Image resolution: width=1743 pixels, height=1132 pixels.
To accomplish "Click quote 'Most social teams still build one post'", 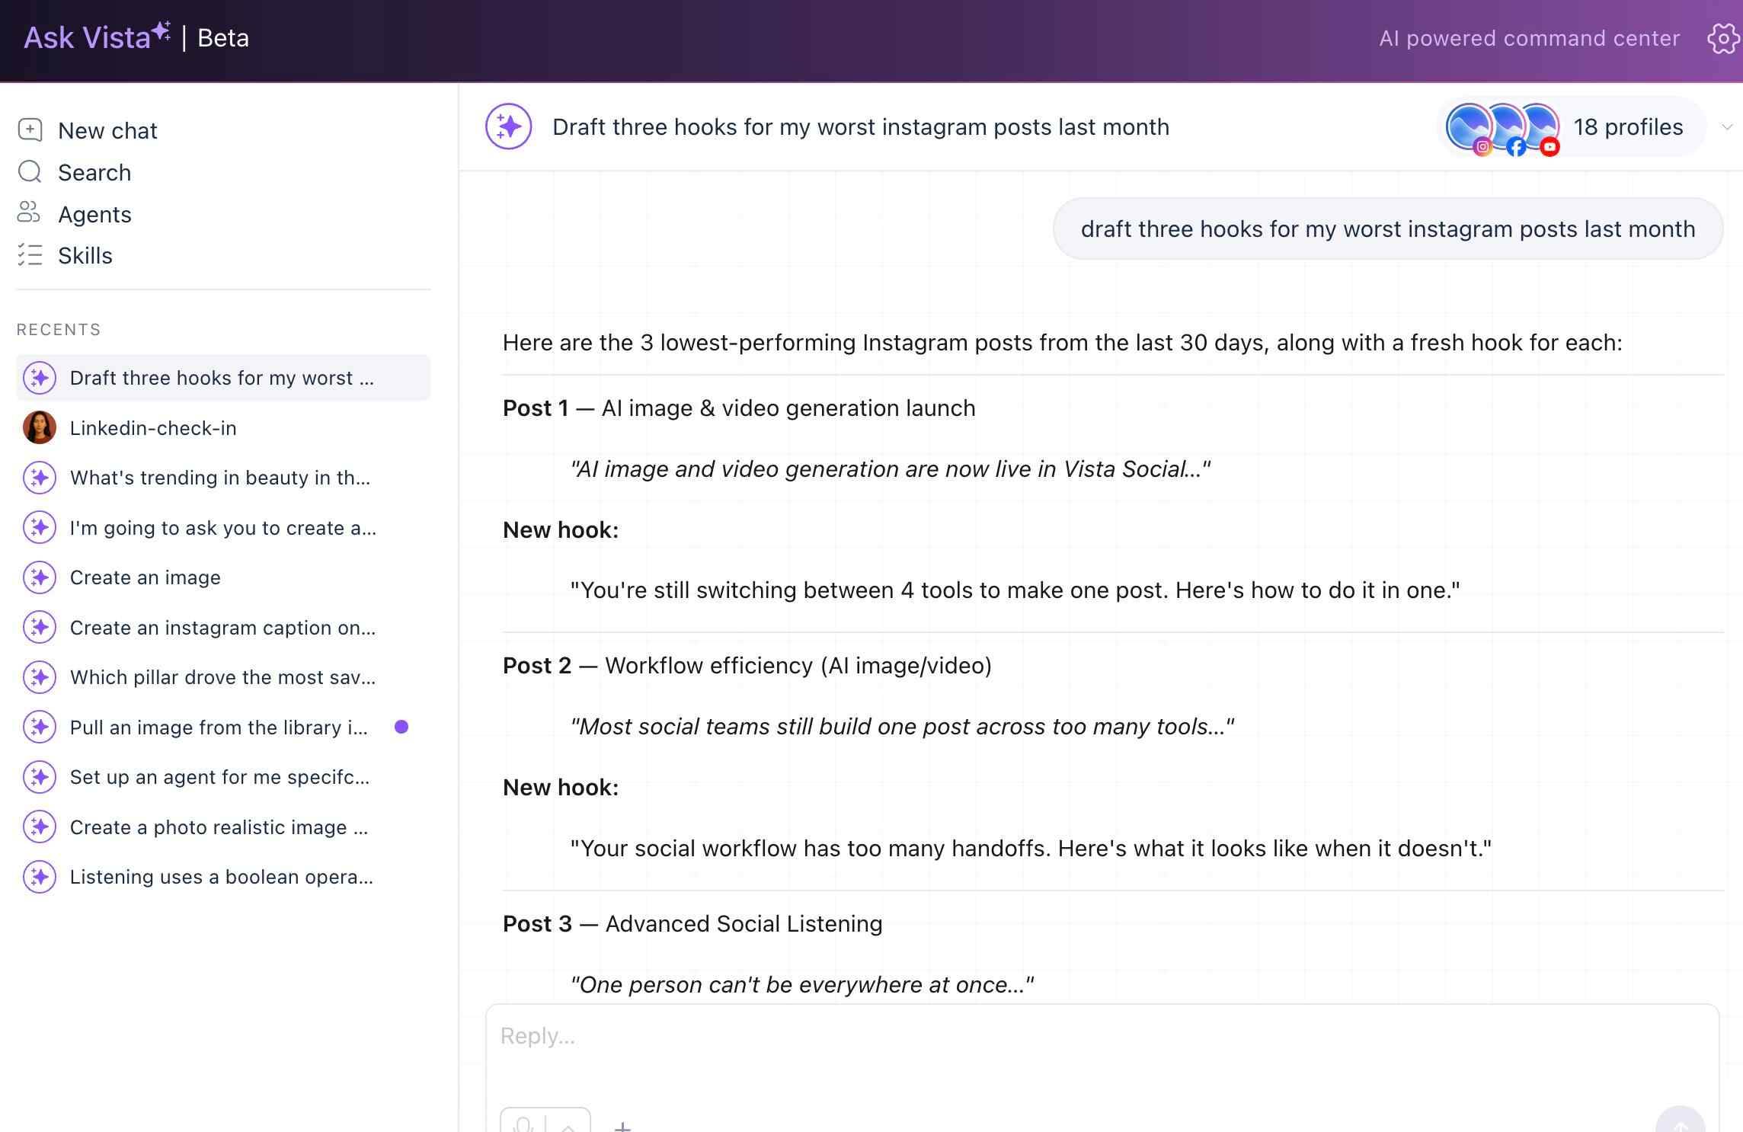I will pyautogui.click(x=902, y=726).
